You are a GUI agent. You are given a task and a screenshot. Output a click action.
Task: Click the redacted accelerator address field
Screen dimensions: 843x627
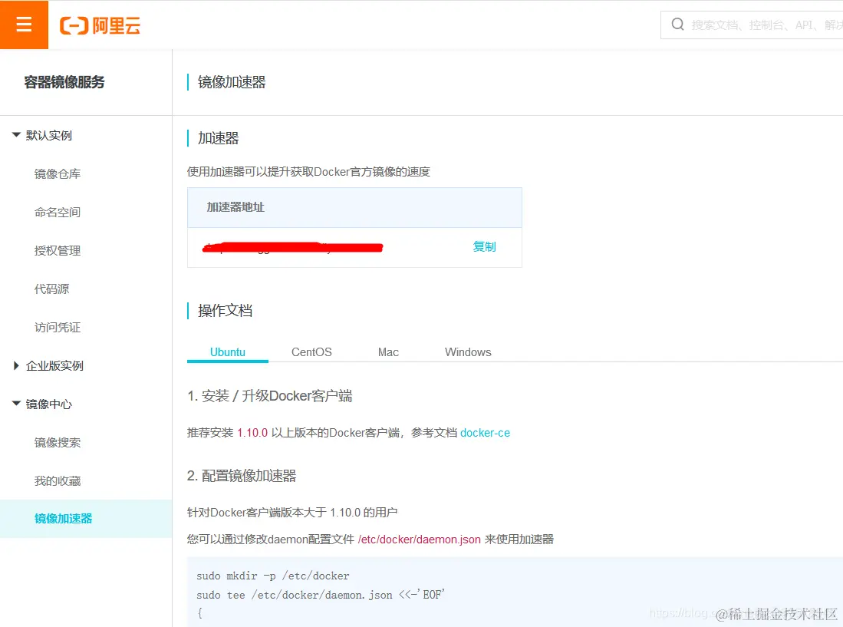tap(292, 247)
